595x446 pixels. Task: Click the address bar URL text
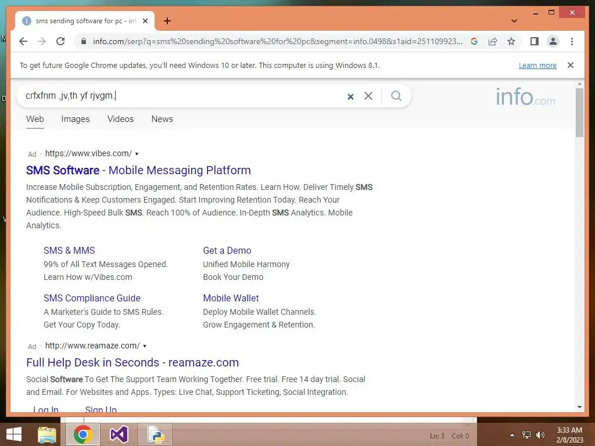[x=277, y=41]
